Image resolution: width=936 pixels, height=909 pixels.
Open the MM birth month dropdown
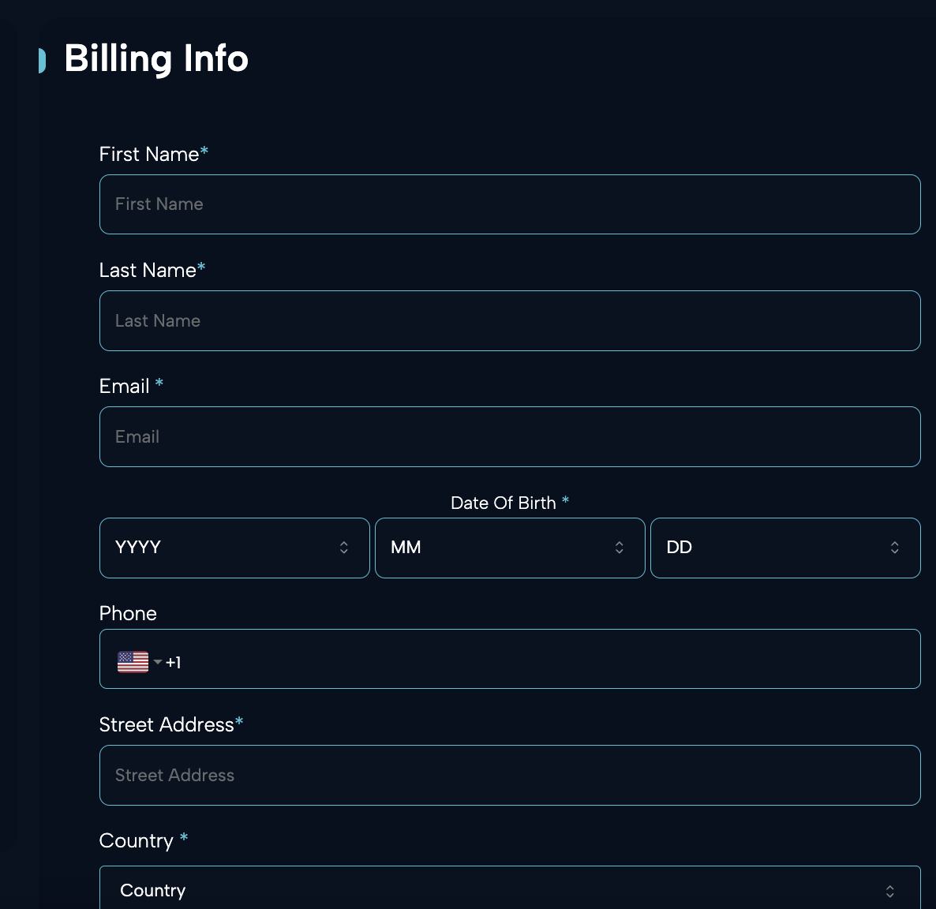[510, 548]
